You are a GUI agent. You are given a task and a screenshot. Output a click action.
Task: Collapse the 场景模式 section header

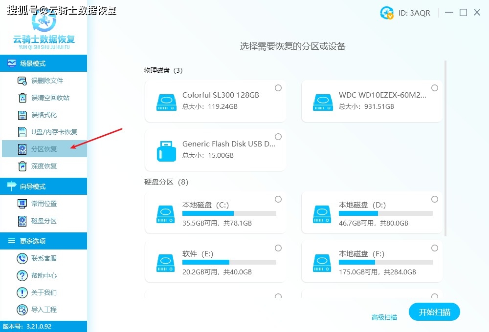(x=43, y=63)
